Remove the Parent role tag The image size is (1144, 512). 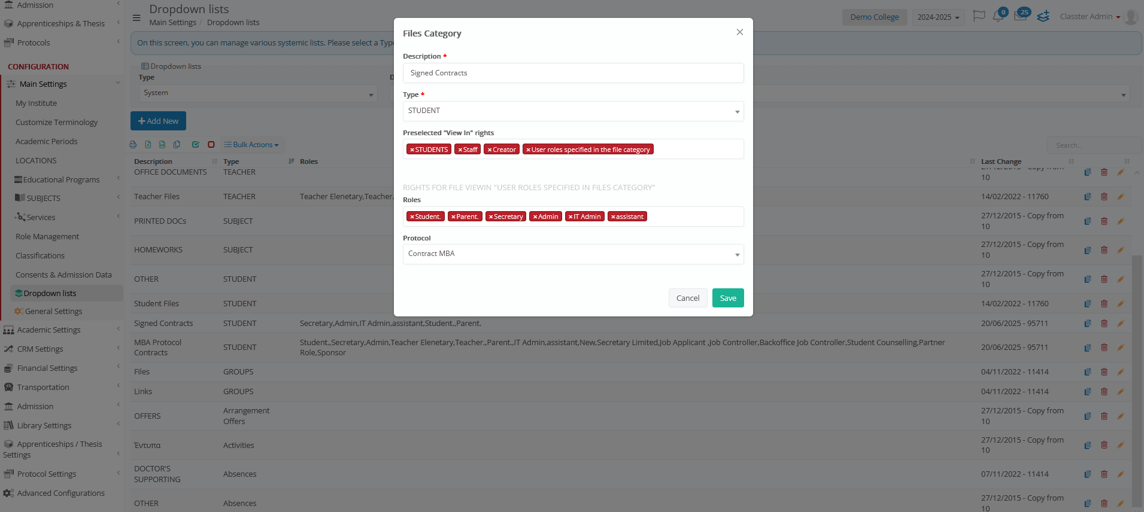453,217
